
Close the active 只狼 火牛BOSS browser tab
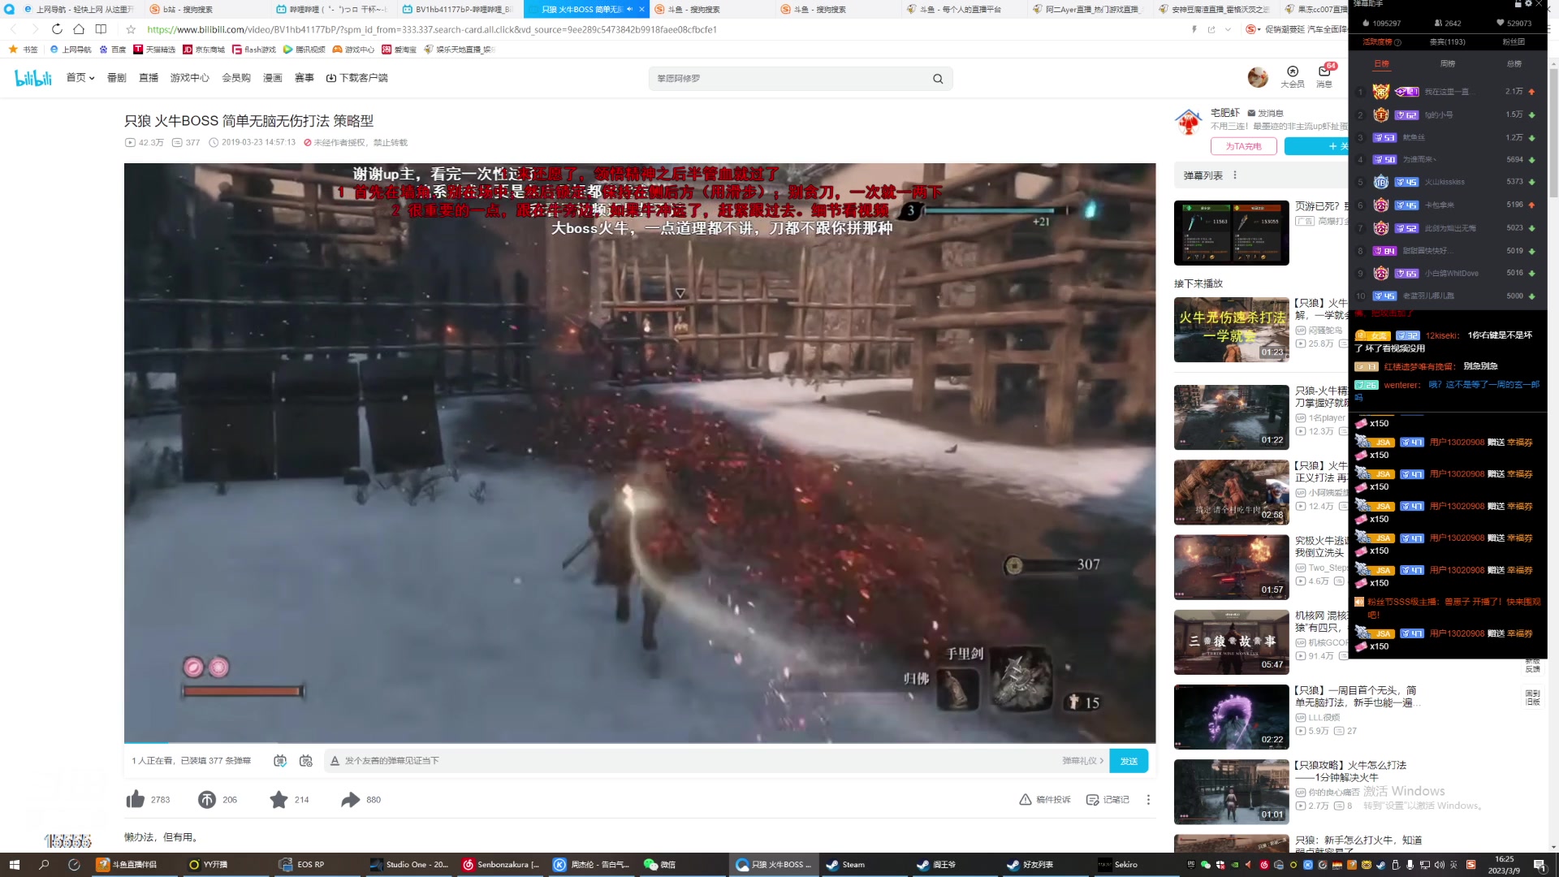tap(641, 10)
